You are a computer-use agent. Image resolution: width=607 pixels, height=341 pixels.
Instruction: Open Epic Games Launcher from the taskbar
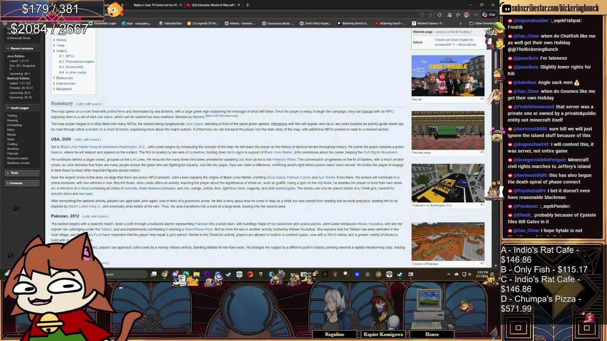coord(261,274)
